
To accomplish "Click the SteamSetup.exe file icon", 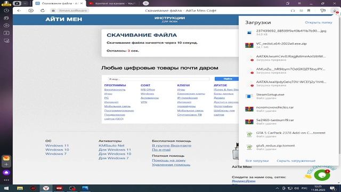I will coord(249,96).
